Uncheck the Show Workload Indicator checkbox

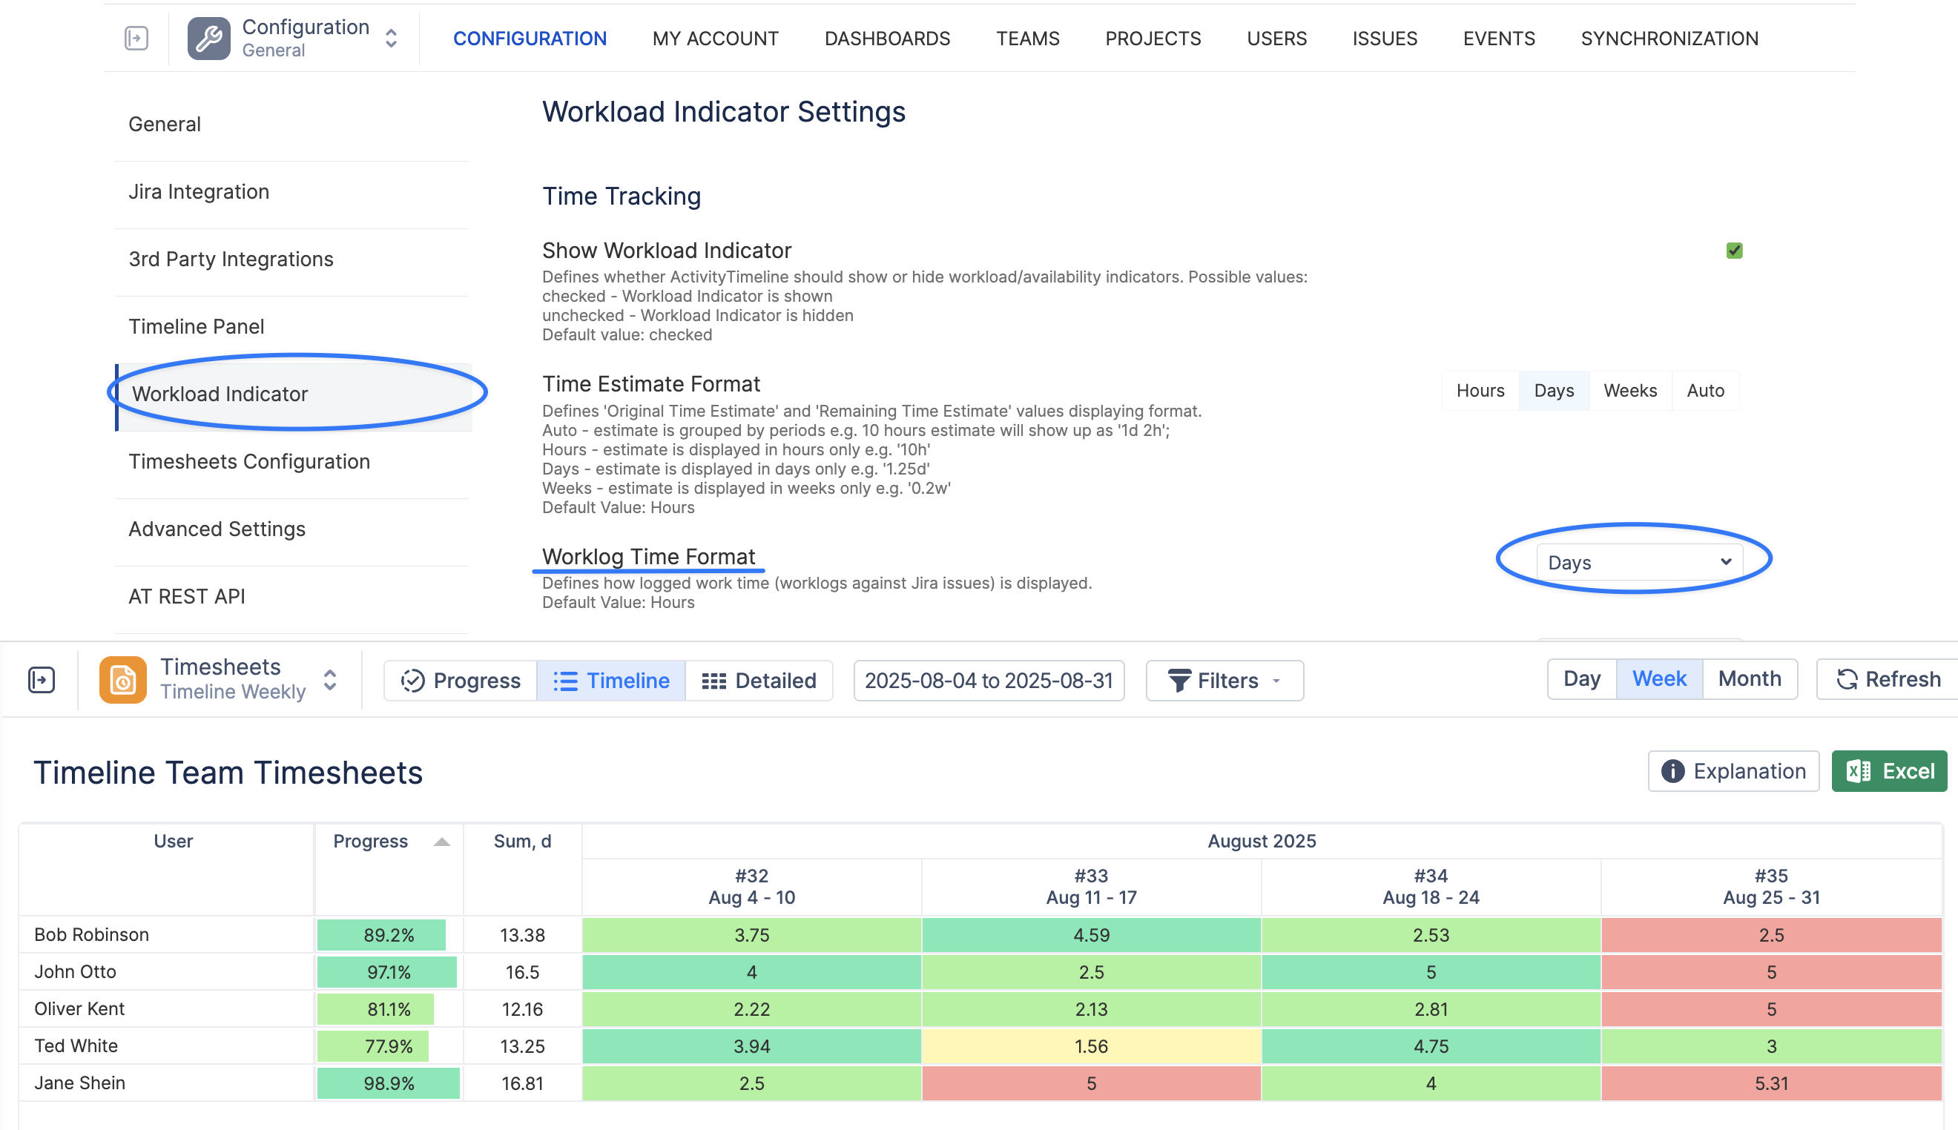click(1734, 251)
